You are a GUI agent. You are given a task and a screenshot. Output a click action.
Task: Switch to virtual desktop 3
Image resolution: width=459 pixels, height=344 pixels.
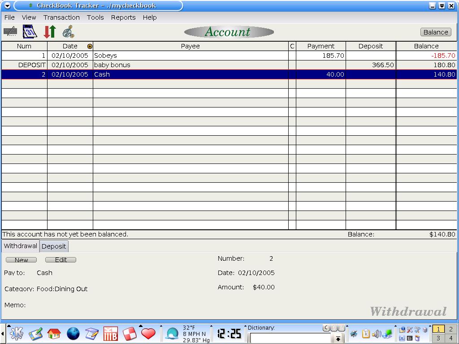coord(438,339)
